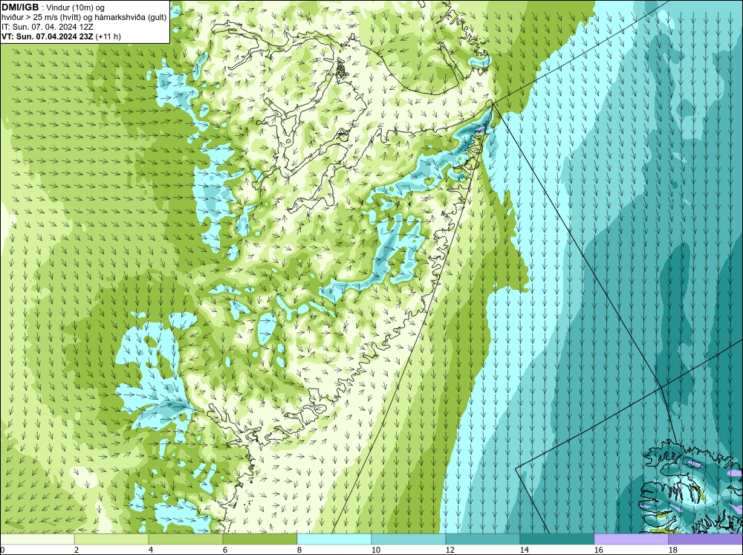743x555 pixels.
Task: Click the 'VT: Sun. 07.04.2024 23Z' valid time
Action: (x=48, y=36)
